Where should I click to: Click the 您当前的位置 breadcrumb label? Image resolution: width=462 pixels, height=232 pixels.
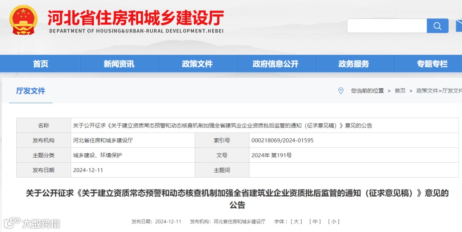click(x=367, y=91)
